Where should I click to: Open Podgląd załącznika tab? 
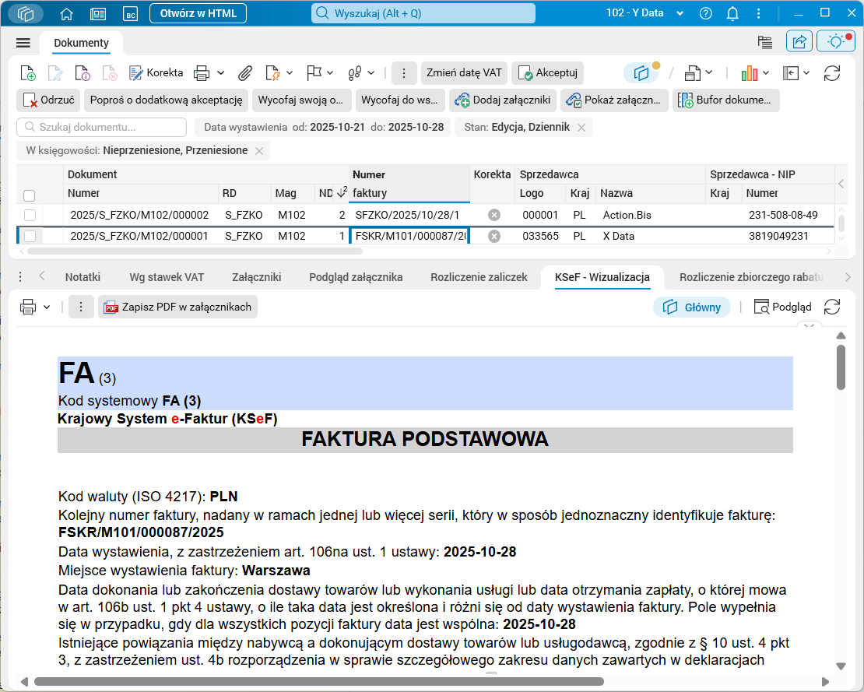tap(356, 277)
